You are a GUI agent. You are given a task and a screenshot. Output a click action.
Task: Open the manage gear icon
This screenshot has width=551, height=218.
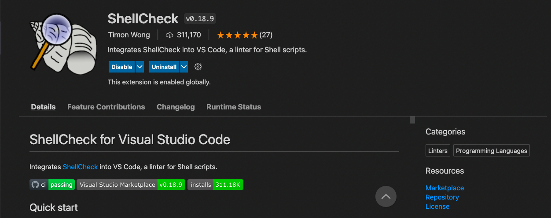198,67
